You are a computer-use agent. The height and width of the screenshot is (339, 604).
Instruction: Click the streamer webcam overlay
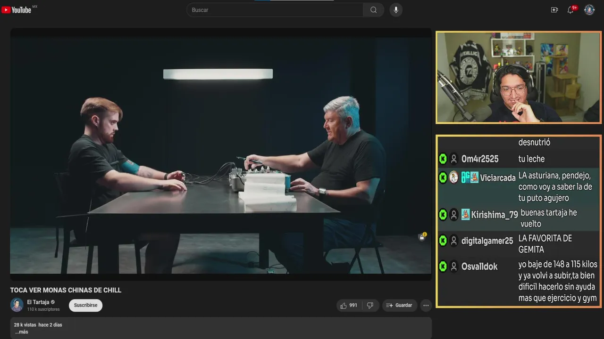click(518, 78)
